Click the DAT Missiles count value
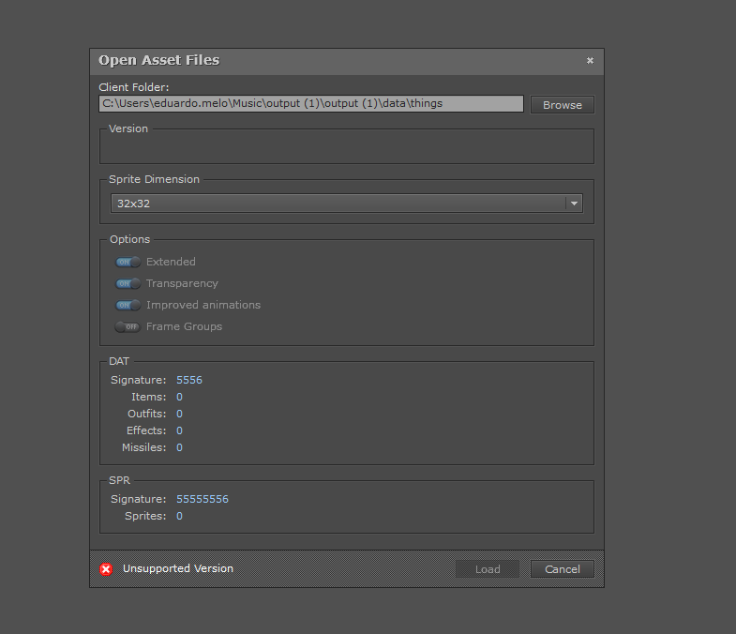This screenshot has width=736, height=634. point(180,448)
